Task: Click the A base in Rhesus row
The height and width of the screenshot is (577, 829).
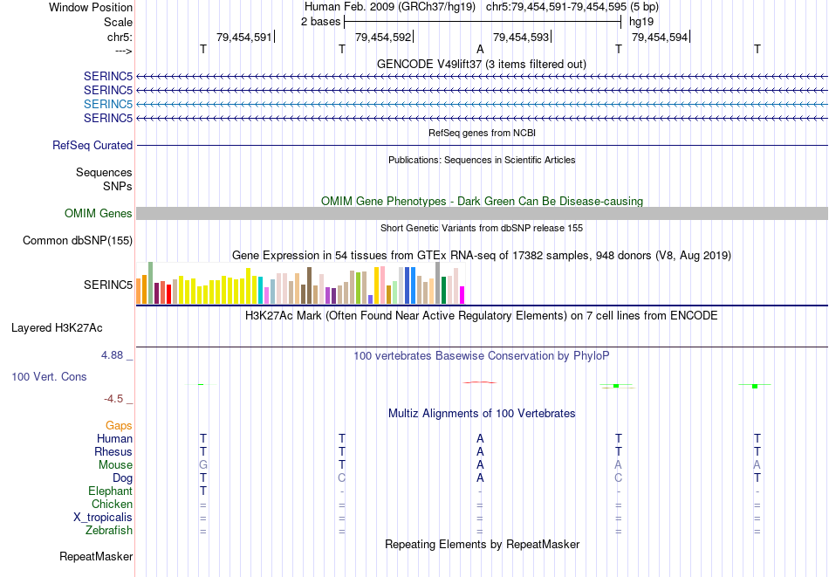Action: (x=480, y=451)
